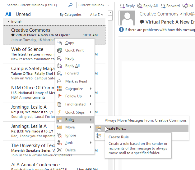Expand the Move submenu arrow
Viewport: 195px width, 170px height.
click(91, 127)
